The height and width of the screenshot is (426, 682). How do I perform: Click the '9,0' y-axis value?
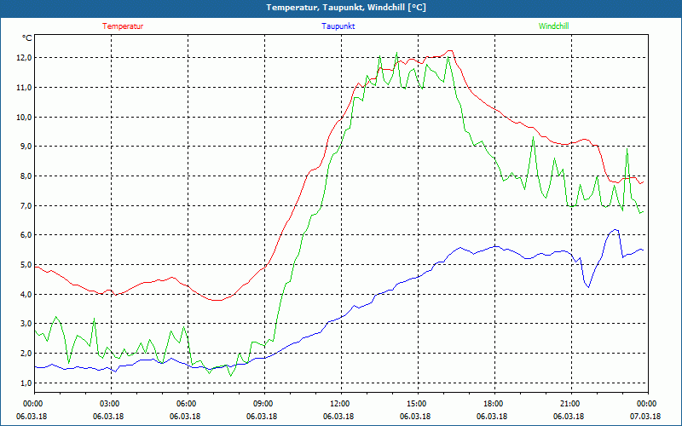click(26, 147)
